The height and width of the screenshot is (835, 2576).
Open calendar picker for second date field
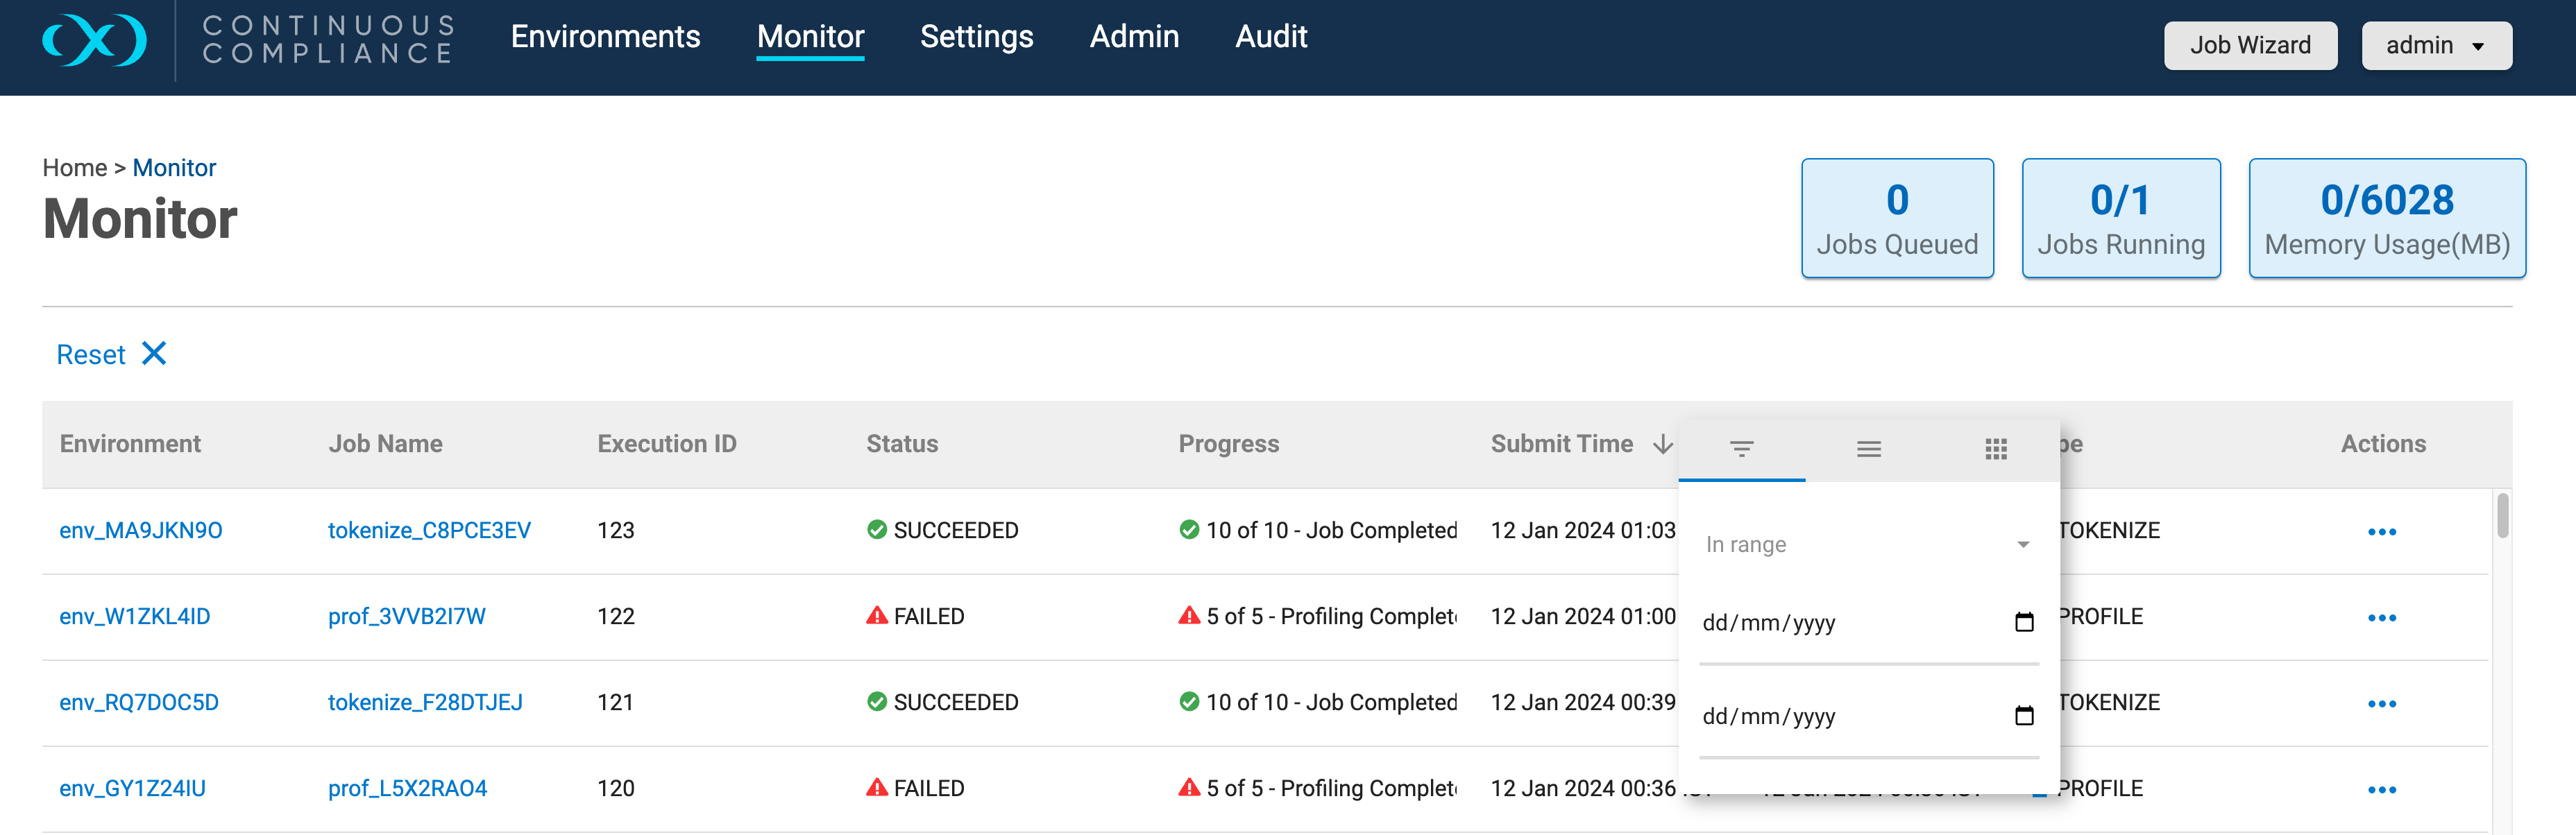pos(2024,716)
